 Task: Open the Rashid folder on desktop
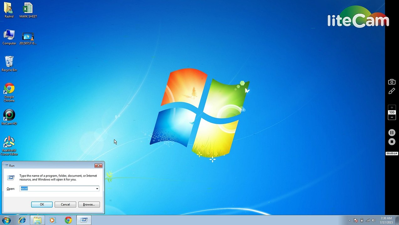[x=9, y=10]
